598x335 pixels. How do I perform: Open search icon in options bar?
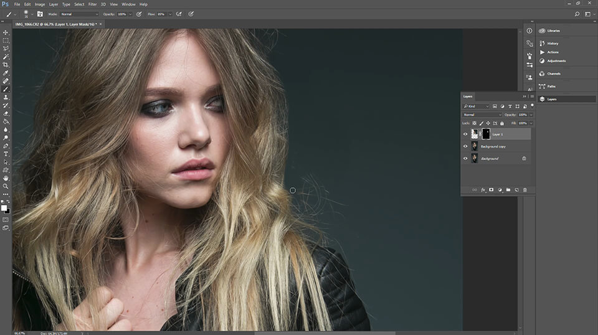tap(577, 14)
